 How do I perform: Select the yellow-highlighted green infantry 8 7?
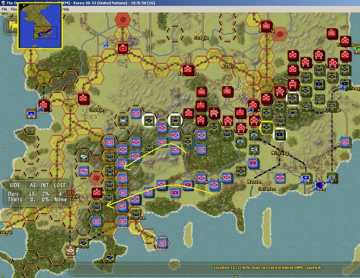(266, 127)
